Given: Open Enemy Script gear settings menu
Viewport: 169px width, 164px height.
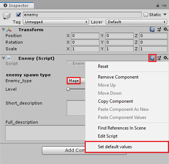Looking at the screenshot, I should [x=166, y=58].
